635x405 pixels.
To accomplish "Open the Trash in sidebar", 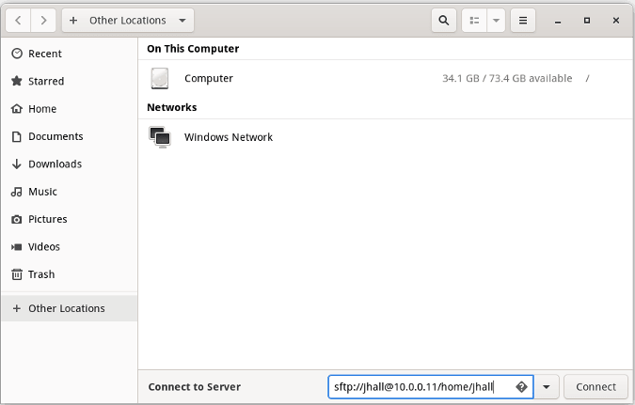I will (40, 274).
